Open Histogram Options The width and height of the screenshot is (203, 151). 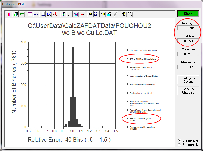pos(188,80)
